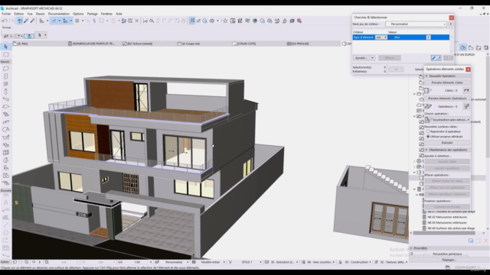Click the selection plus icon in Chercher & Sélectionner
This screenshot has height=275, width=490.
[x=436, y=58]
